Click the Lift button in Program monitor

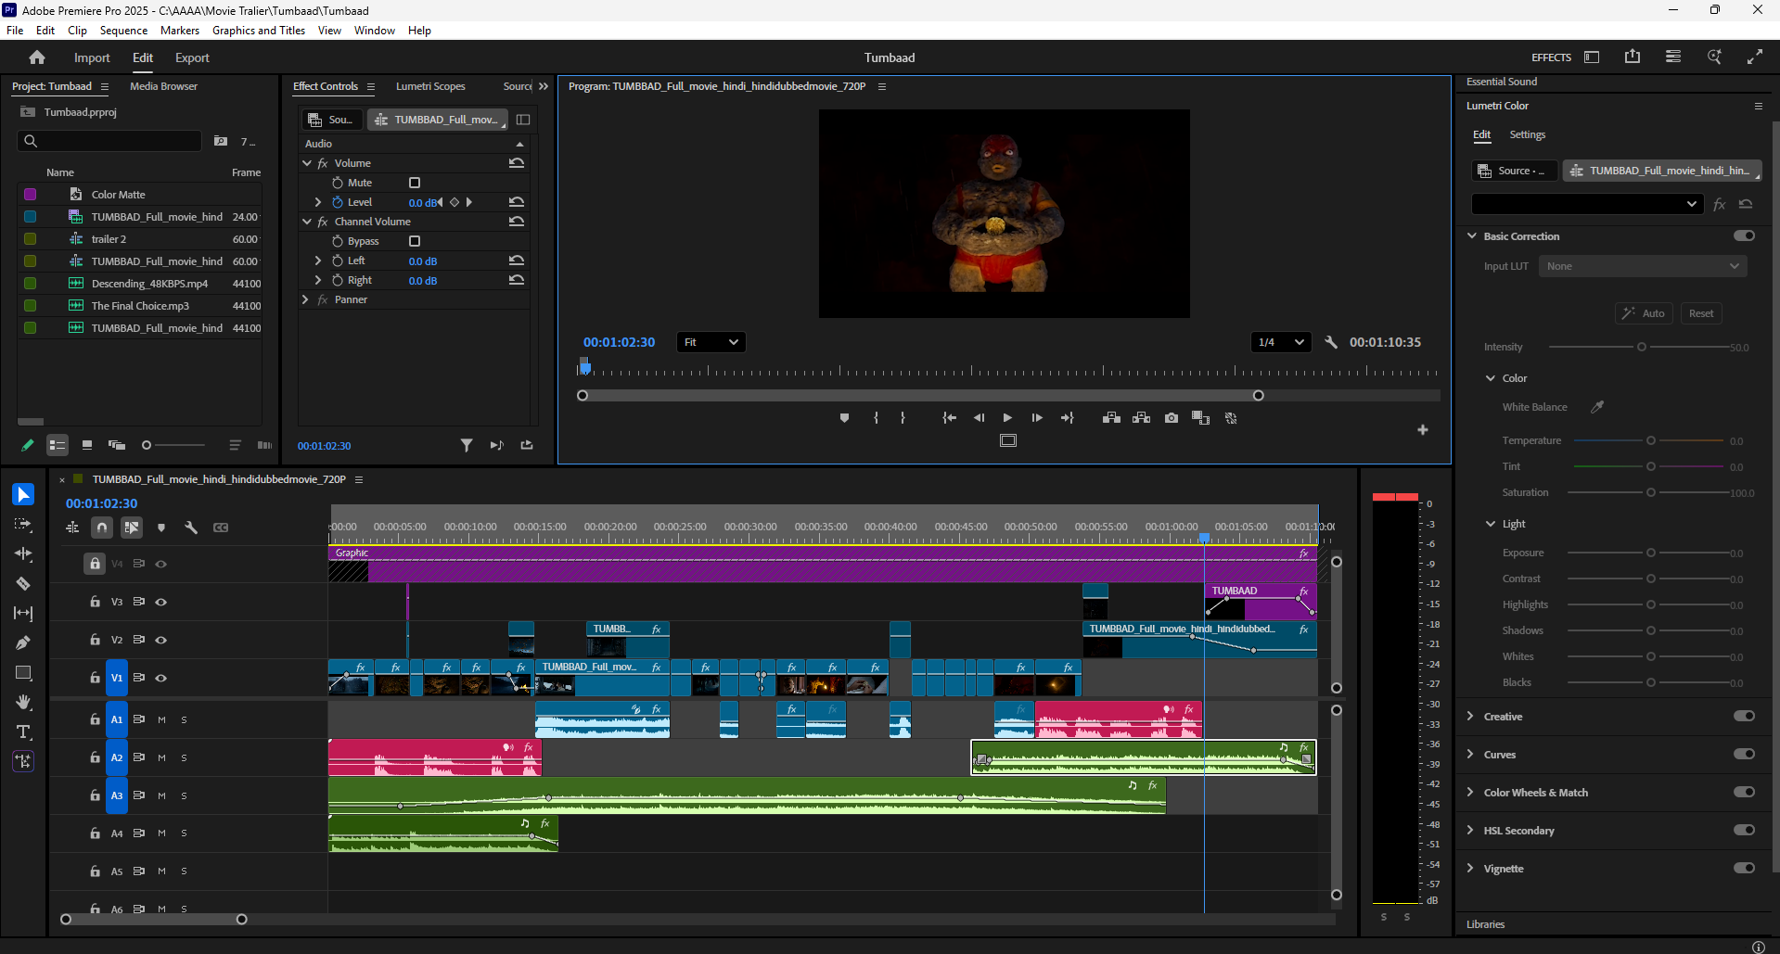pyautogui.click(x=1111, y=418)
